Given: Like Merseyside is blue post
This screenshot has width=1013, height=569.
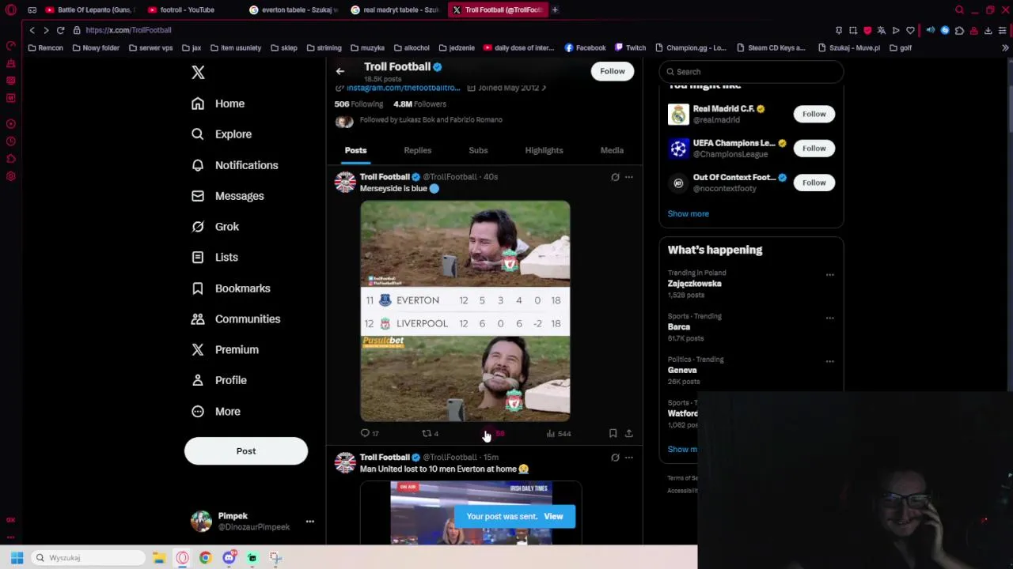Looking at the screenshot, I should point(494,433).
